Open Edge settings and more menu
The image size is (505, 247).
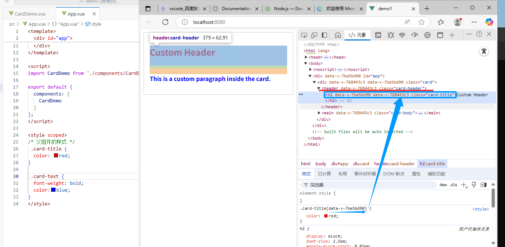[474, 22]
